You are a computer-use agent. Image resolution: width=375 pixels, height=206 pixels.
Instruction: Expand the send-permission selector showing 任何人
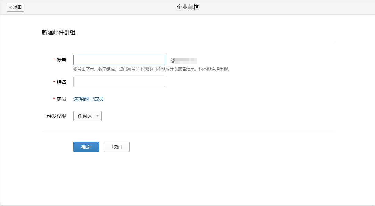pyautogui.click(x=87, y=116)
